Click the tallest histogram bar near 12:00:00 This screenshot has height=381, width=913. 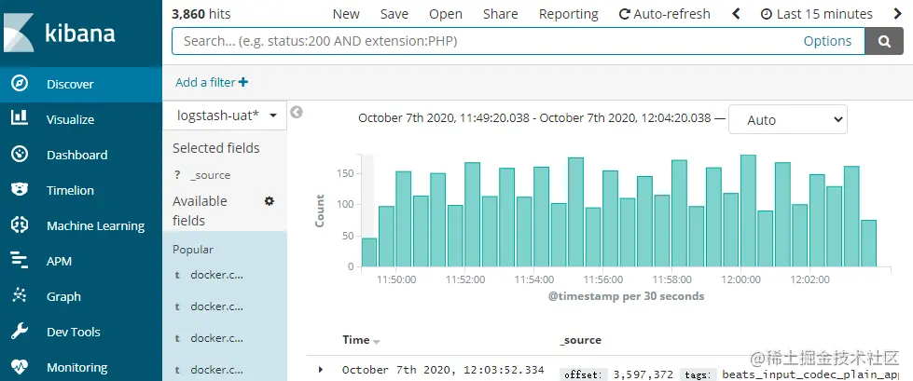click(748, 211)
